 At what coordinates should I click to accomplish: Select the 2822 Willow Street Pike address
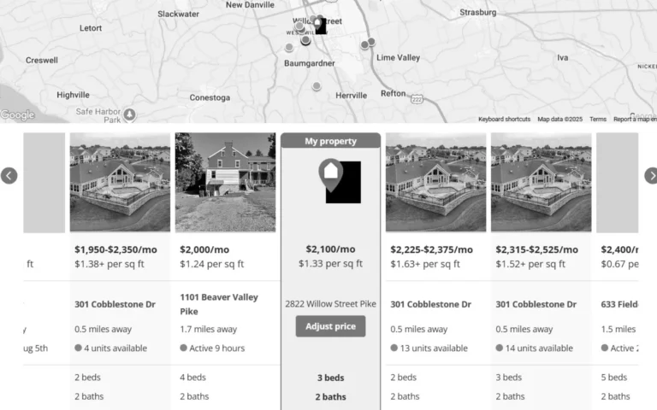330,304
